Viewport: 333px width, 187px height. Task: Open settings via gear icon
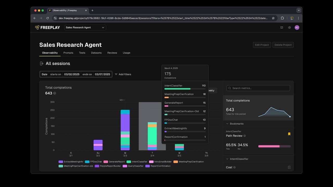click(289, 28)
